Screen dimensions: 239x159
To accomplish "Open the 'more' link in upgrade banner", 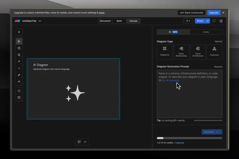I will tap(102, 13).
